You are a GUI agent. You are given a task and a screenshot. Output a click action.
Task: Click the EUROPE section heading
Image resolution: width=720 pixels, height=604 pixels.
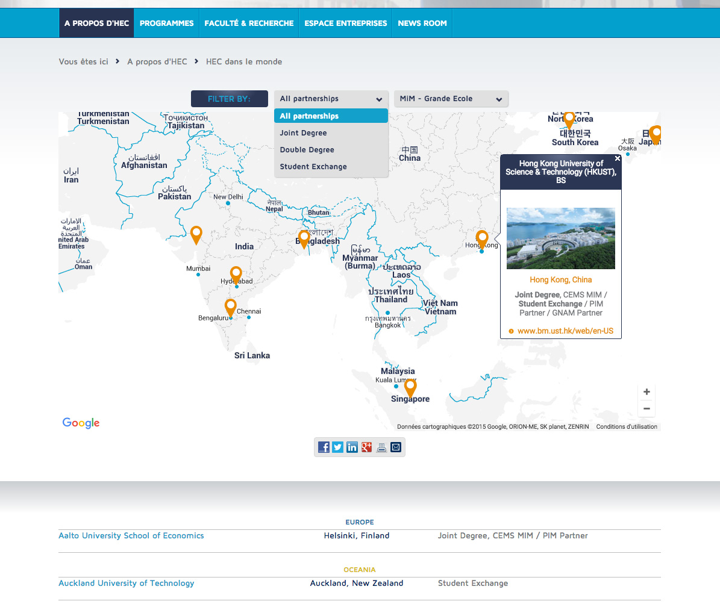pyautogui.click(x=360, y=522)
